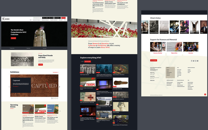Click the All Exhibitions link
Viewport: 208px width, 130px height.
click(56, 72)
